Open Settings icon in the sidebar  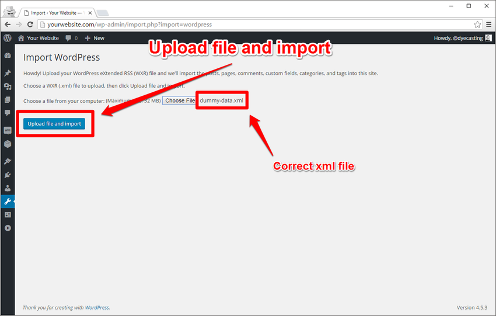[x=8, y=215]
